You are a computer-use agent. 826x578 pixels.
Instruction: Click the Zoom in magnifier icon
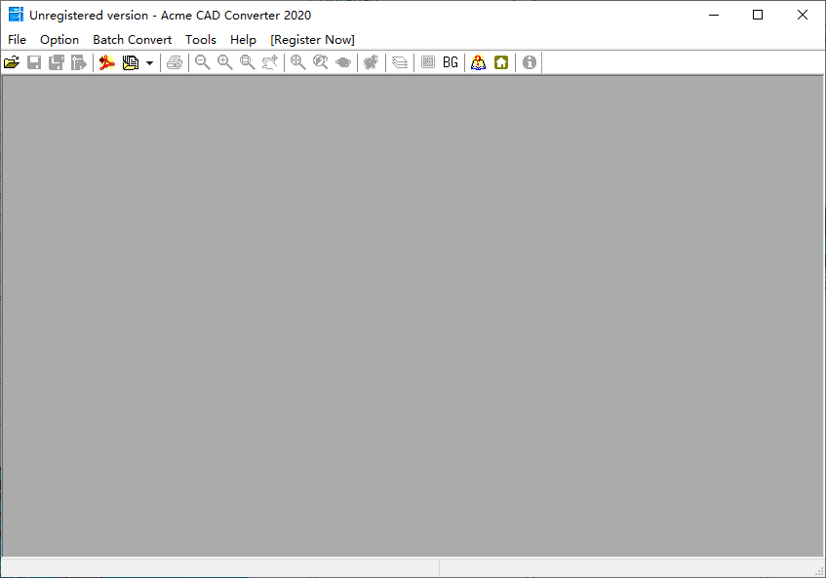224,62
